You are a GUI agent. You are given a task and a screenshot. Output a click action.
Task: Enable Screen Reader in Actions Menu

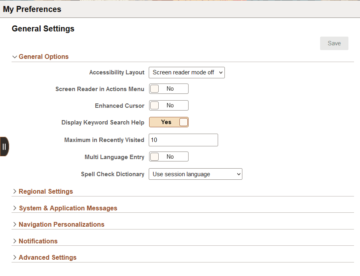pos(169,88)
